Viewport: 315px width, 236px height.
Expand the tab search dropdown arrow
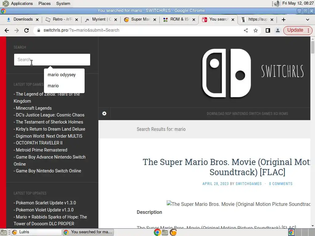point(307,19)
